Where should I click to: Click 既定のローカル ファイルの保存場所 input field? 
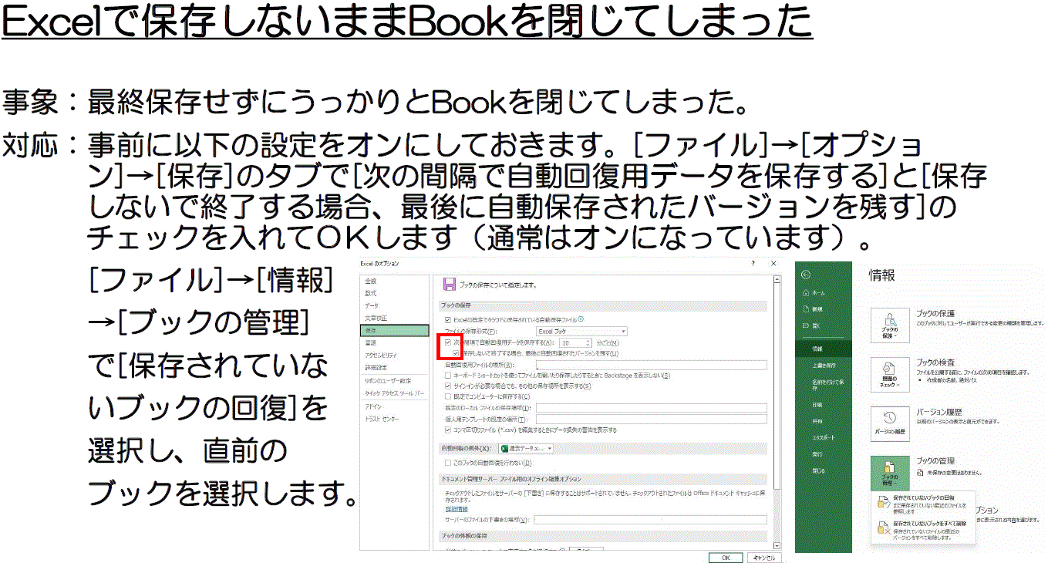coord(652,408)
